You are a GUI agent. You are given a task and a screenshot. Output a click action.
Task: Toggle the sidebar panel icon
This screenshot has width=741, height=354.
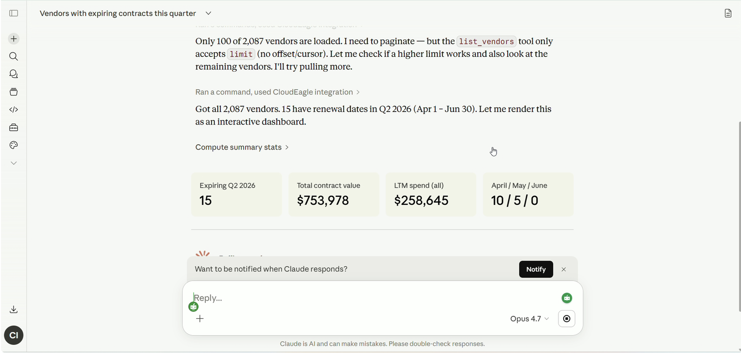coord(14,13)
